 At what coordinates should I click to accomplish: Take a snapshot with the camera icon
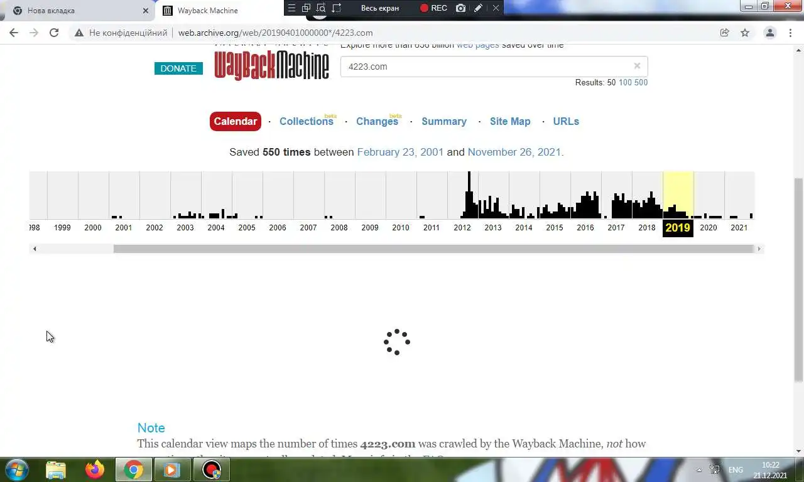(x=461, y=8)
